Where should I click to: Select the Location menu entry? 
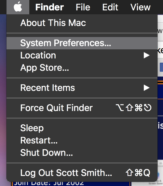tap(82, 56)
